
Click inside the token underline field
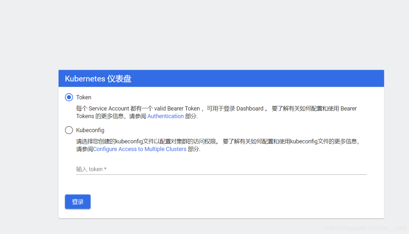tap(181, 169)
